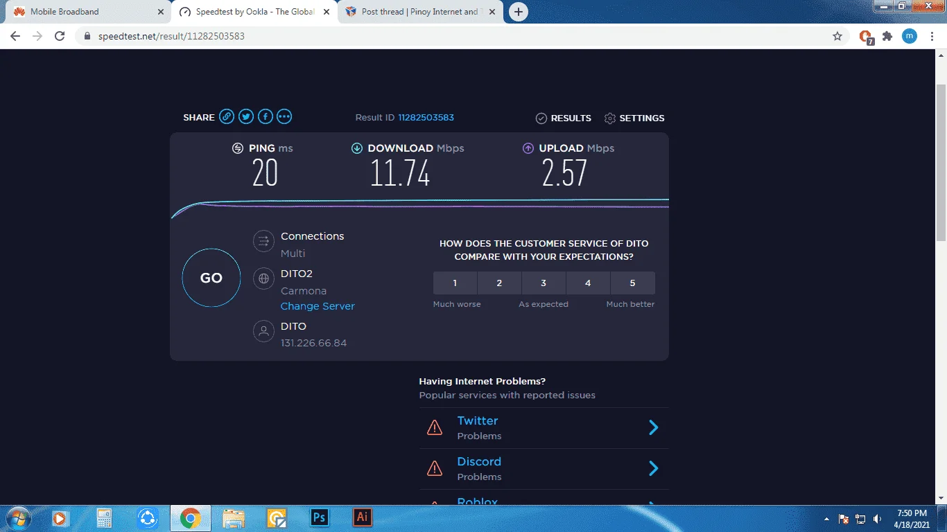Open the Discord problems link
Image resolution: width=947 pixels, height=532 pixels.
(479, 461)
